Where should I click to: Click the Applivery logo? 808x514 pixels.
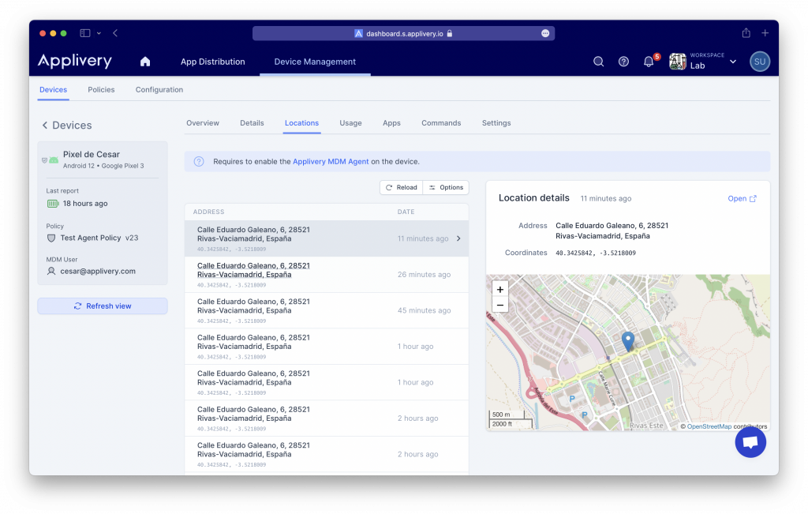pyautogui.click(x=75, y=61)
